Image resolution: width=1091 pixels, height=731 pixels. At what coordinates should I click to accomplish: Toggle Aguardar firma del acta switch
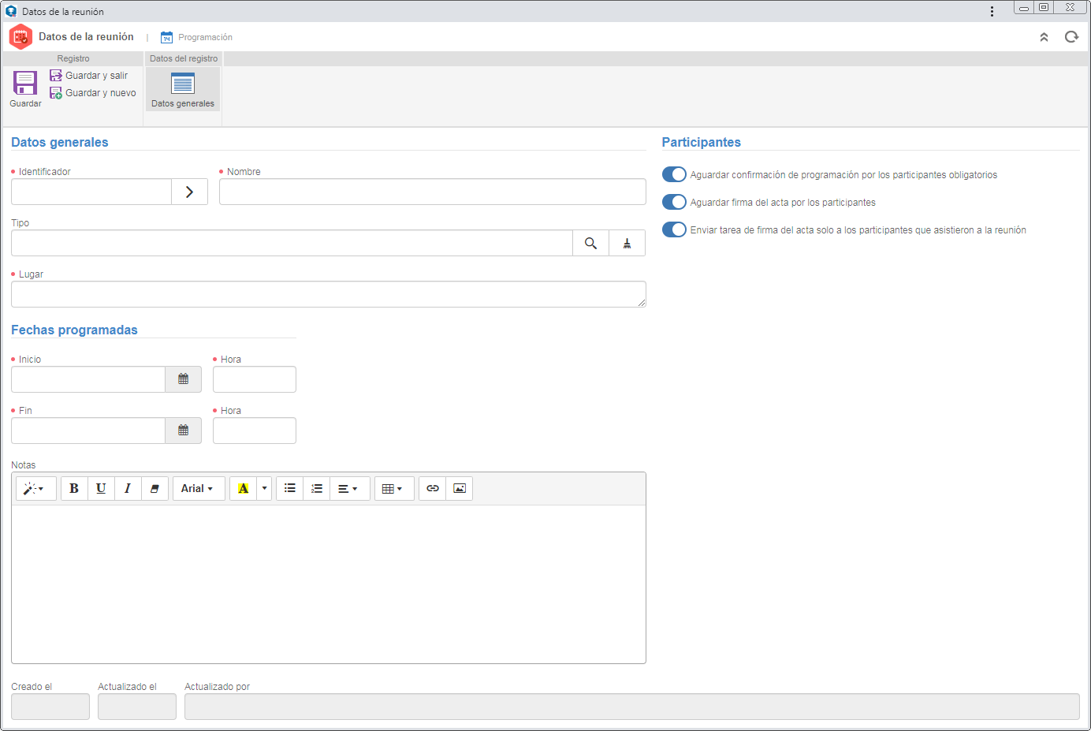[x=674, y=202]
